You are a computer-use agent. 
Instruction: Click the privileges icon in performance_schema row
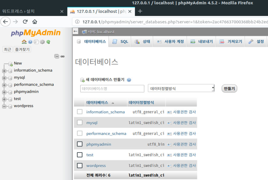pyautogui.click(x=170, y=134)
